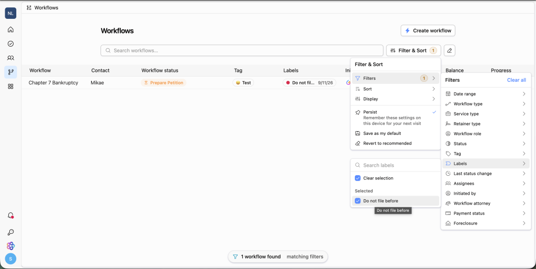Open the Home icon in sidebar

pyautogui.click(x=10, y=29)
